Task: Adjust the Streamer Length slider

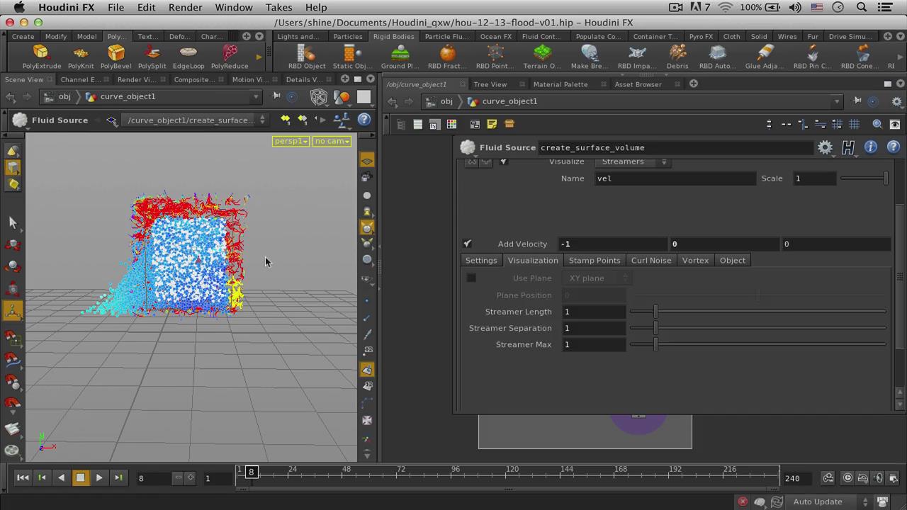Action: click(757, 312)
